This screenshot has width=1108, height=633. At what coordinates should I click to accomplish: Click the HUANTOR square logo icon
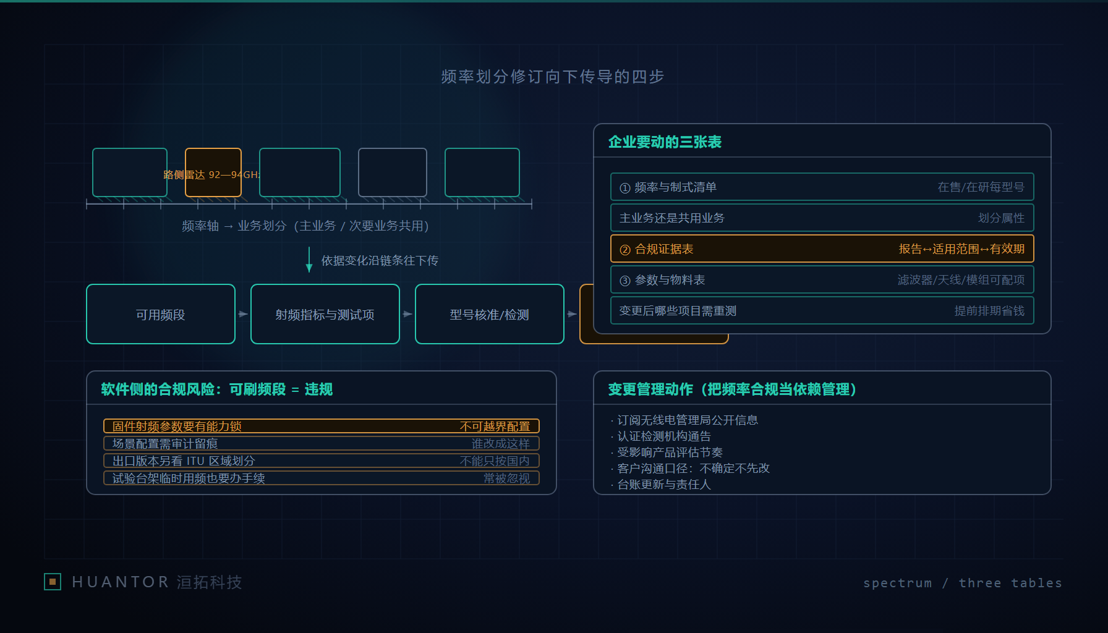point(53,582)
